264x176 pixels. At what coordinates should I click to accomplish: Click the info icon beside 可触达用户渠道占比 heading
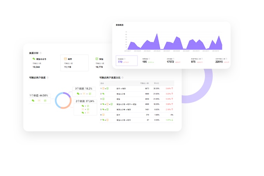click(x=123, y=78)
